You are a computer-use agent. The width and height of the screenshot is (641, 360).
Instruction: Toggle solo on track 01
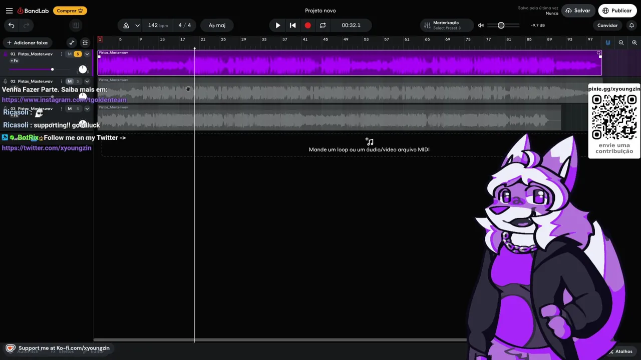(x=77, y=54)
